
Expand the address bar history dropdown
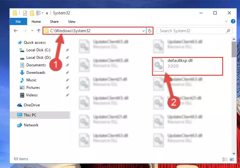pyautogui.click(x=144, y=31)
